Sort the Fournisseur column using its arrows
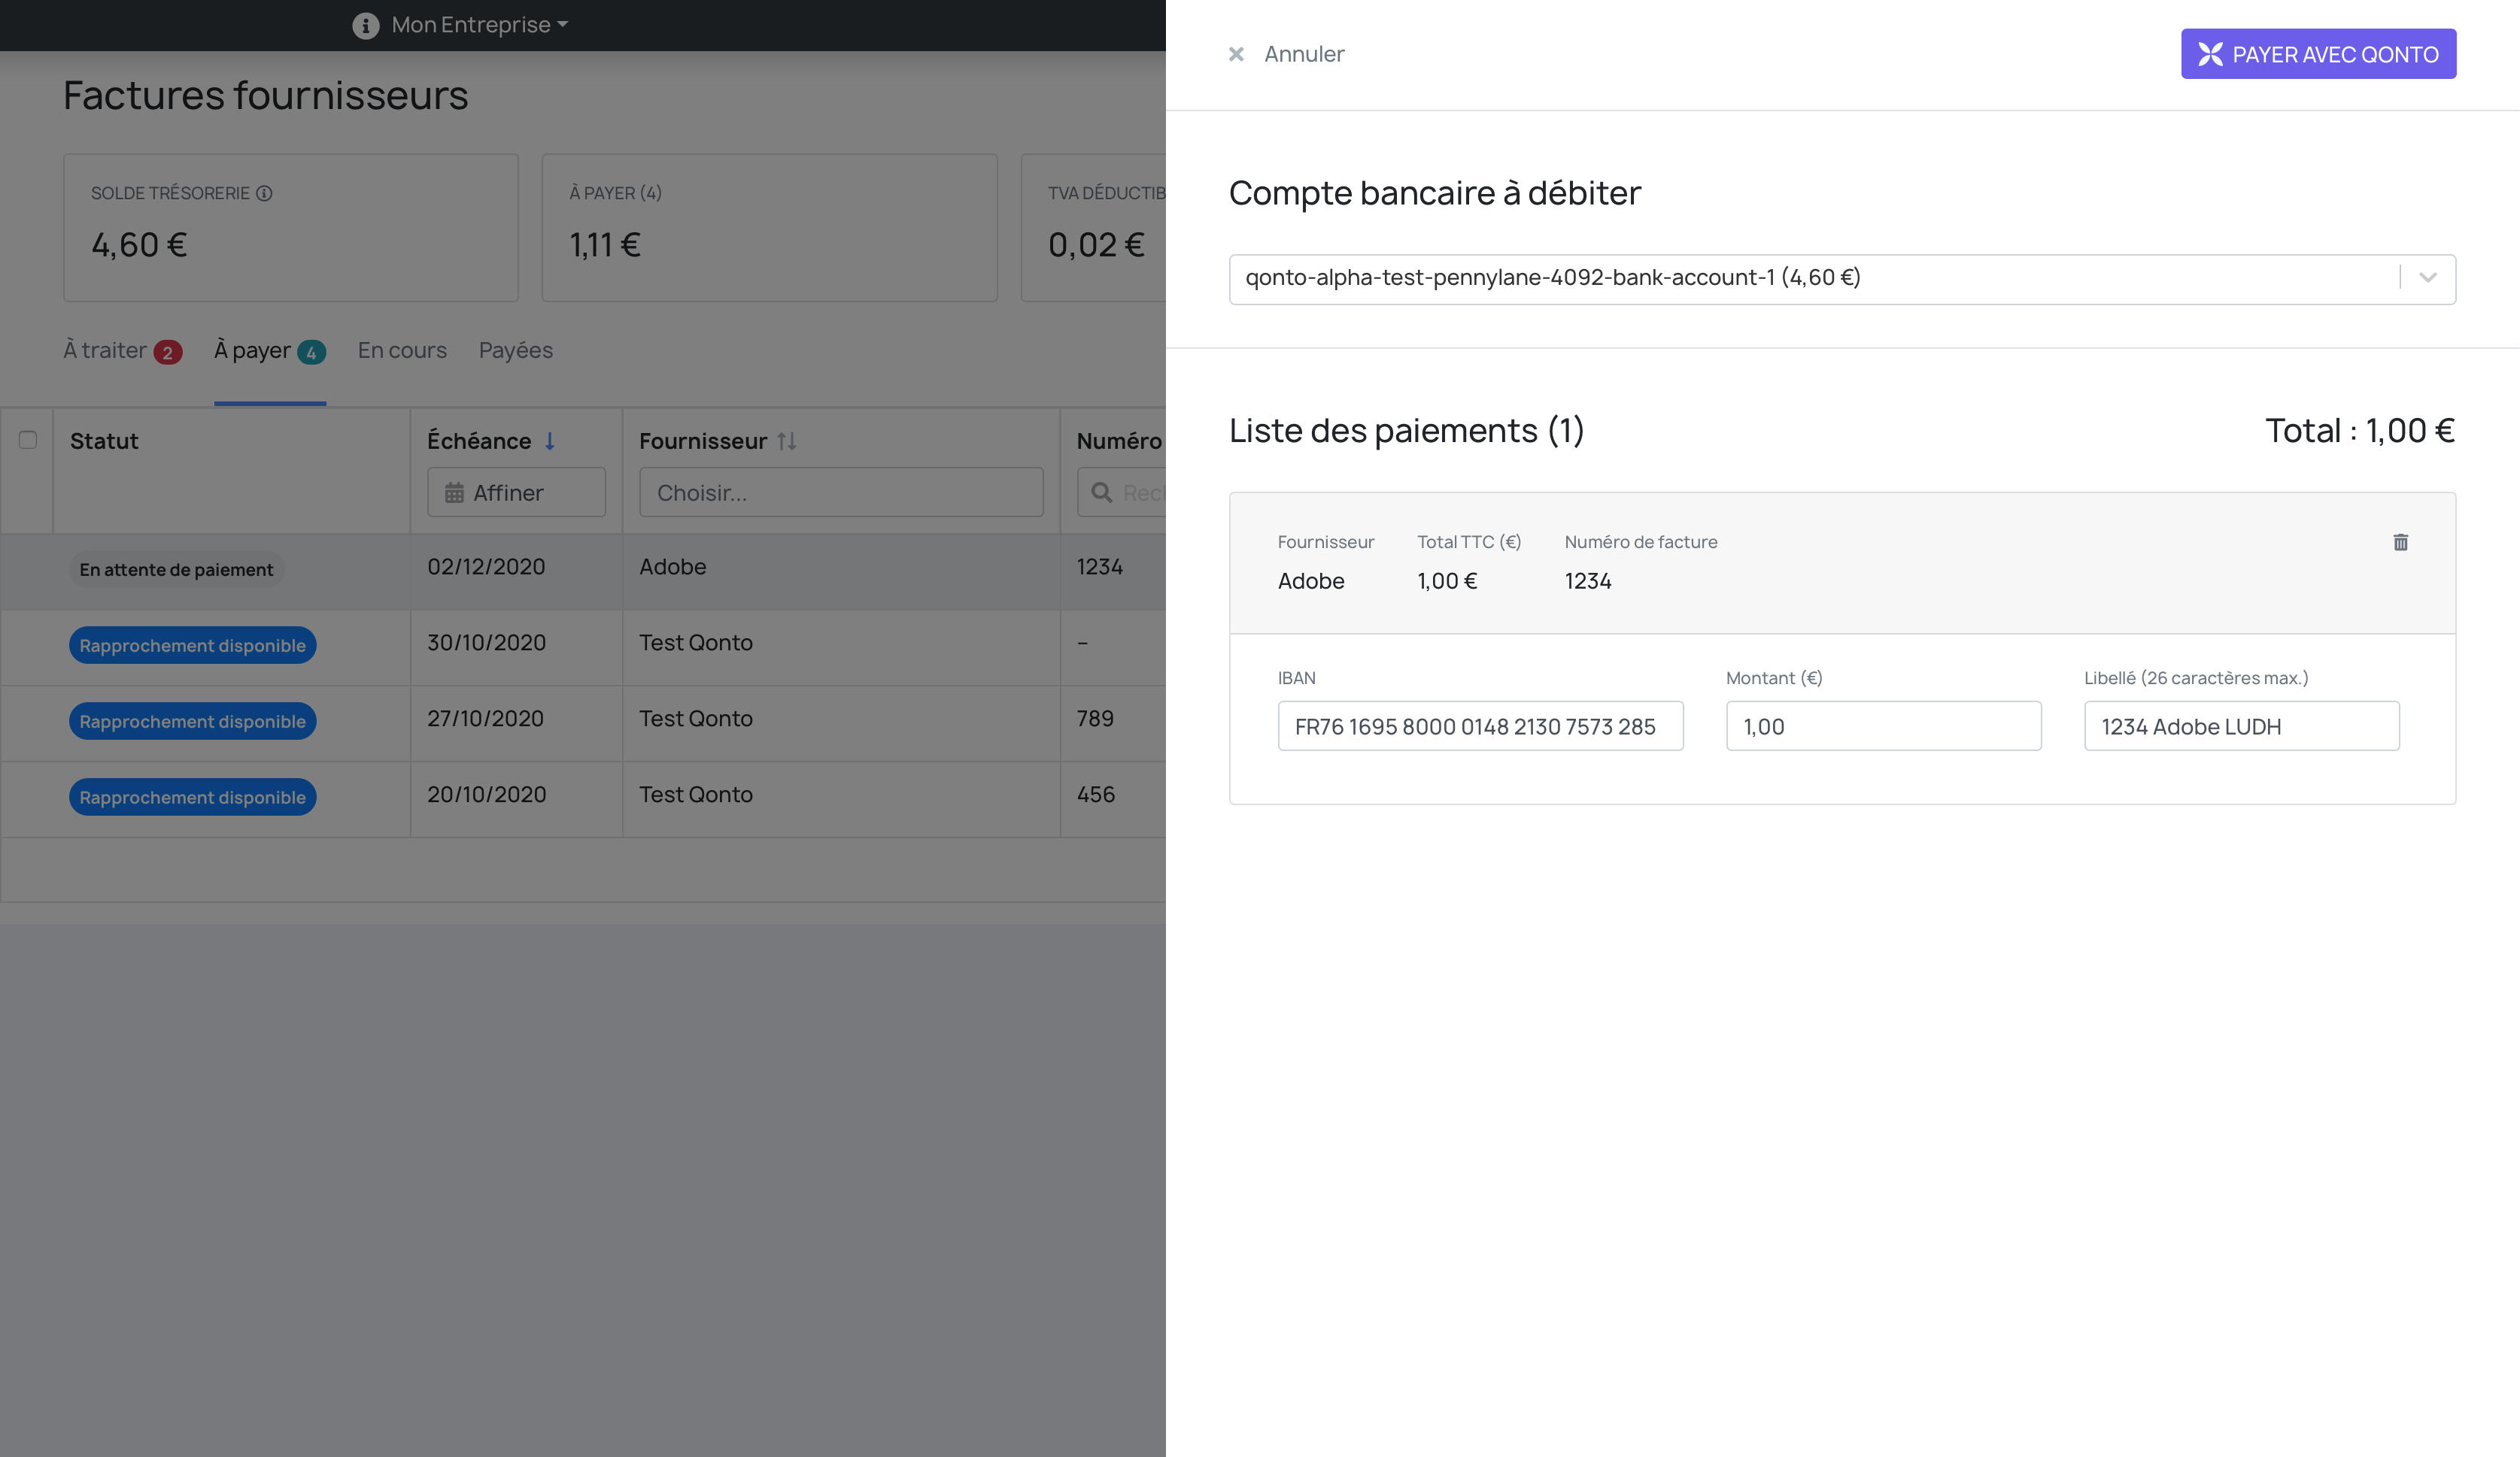The width and height of the screenshot is (2520, 1457). coord(787,441)
